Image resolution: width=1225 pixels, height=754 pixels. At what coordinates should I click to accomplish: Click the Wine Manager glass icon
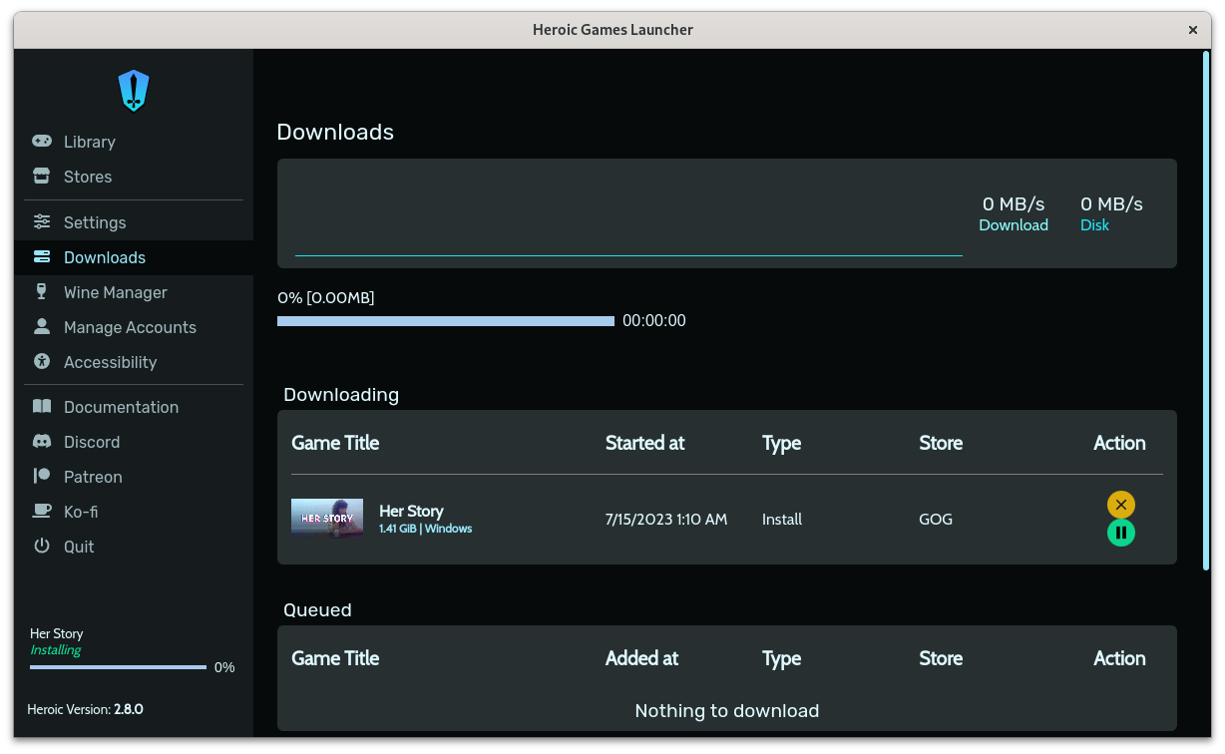[x=42, y=291]
